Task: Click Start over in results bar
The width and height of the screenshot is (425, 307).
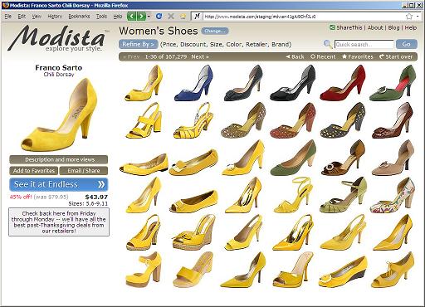Action: point(396,56)
